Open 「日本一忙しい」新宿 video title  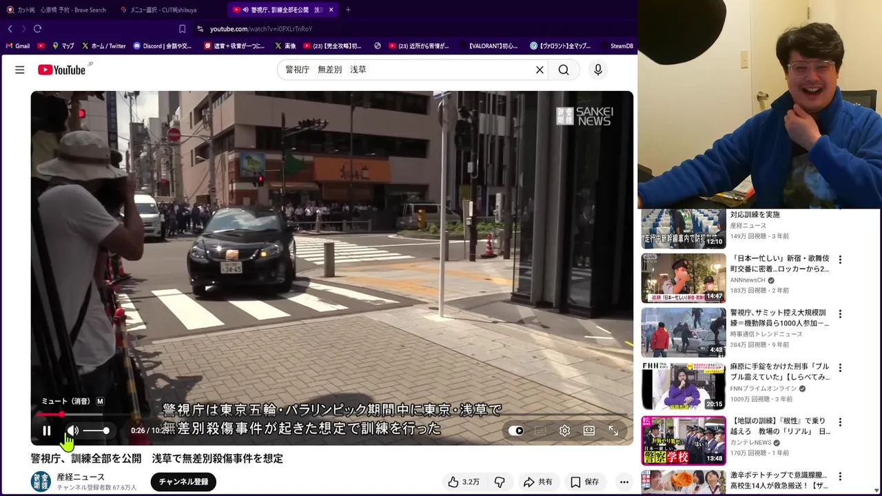tap(780, 264)
